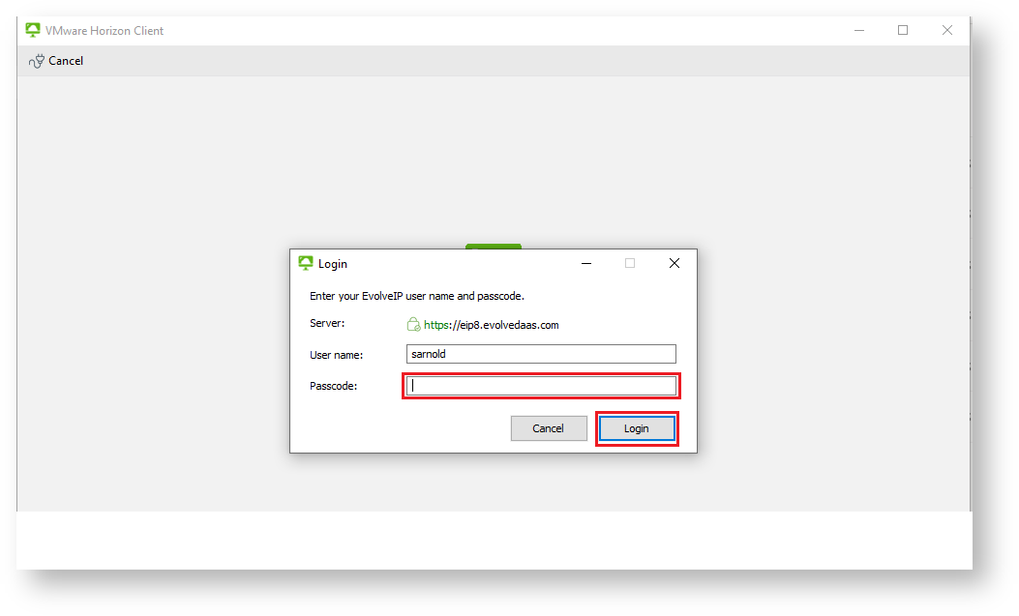Click the "User name:" label

click(336, 355)
